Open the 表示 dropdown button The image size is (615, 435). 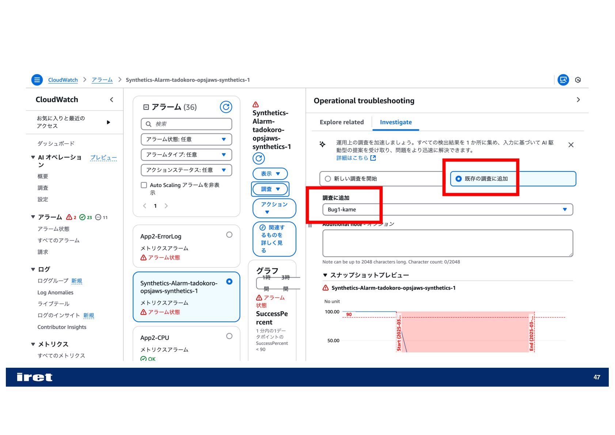(270, 174)
